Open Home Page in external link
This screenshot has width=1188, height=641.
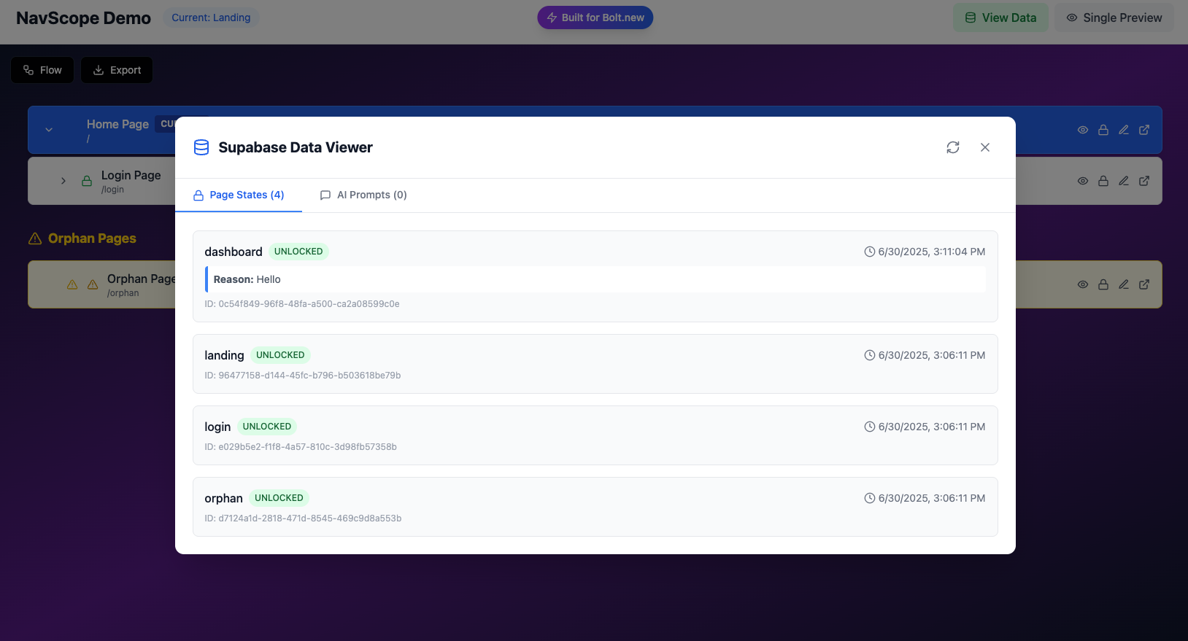(1144, 130)
